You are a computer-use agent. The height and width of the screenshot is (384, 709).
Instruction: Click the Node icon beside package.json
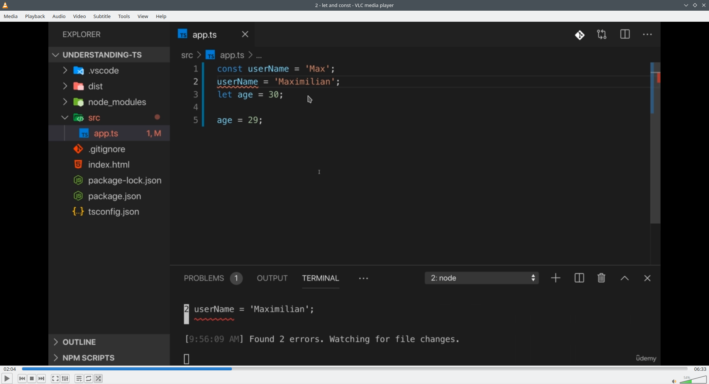pyautogui.click(x=78, y=196)
